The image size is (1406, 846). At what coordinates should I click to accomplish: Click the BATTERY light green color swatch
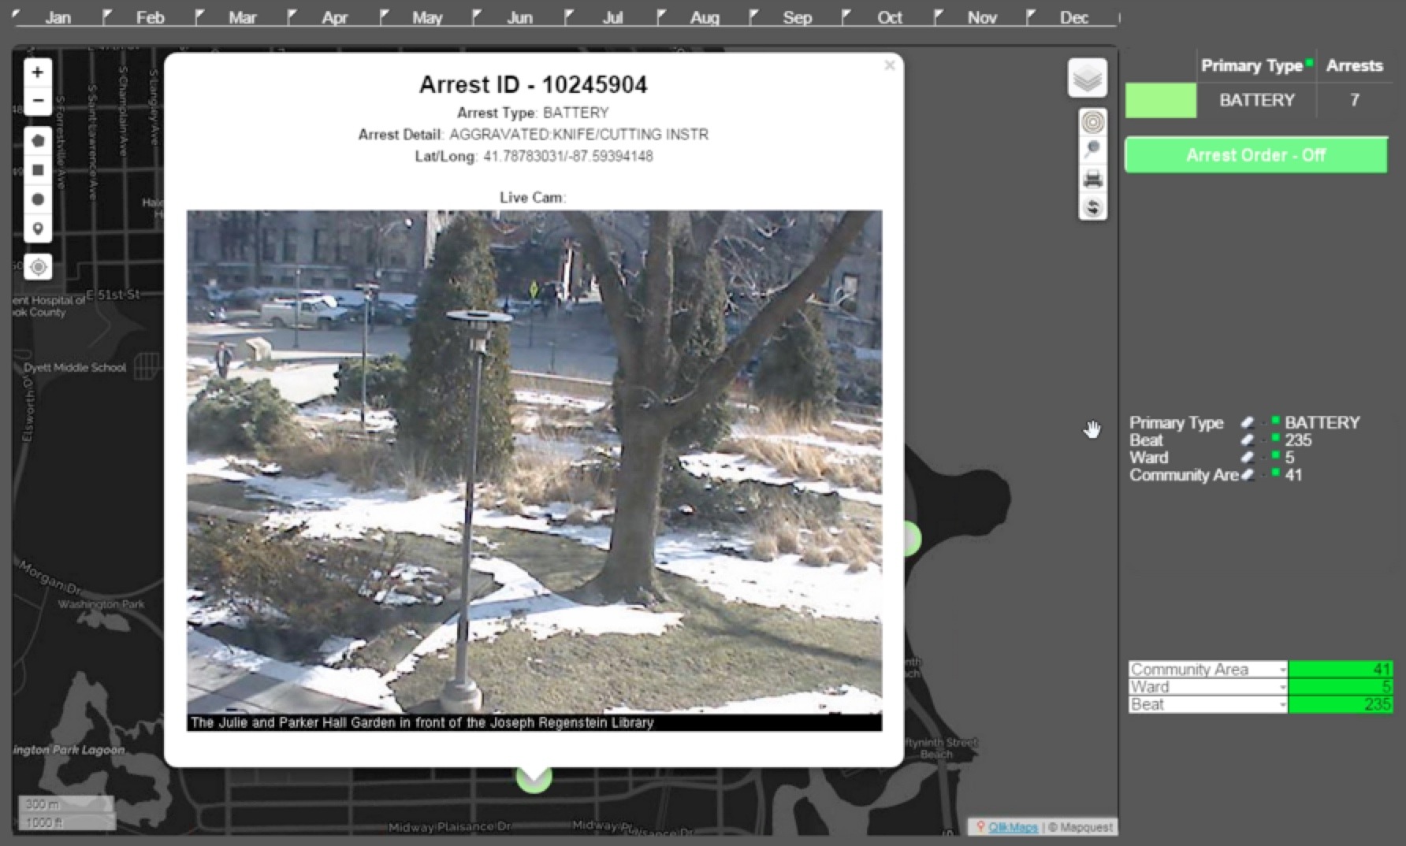1160,101
